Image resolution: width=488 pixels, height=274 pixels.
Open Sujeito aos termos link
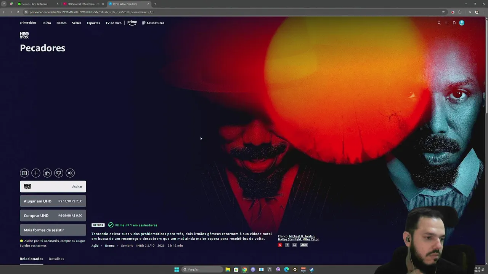(33, 245)
